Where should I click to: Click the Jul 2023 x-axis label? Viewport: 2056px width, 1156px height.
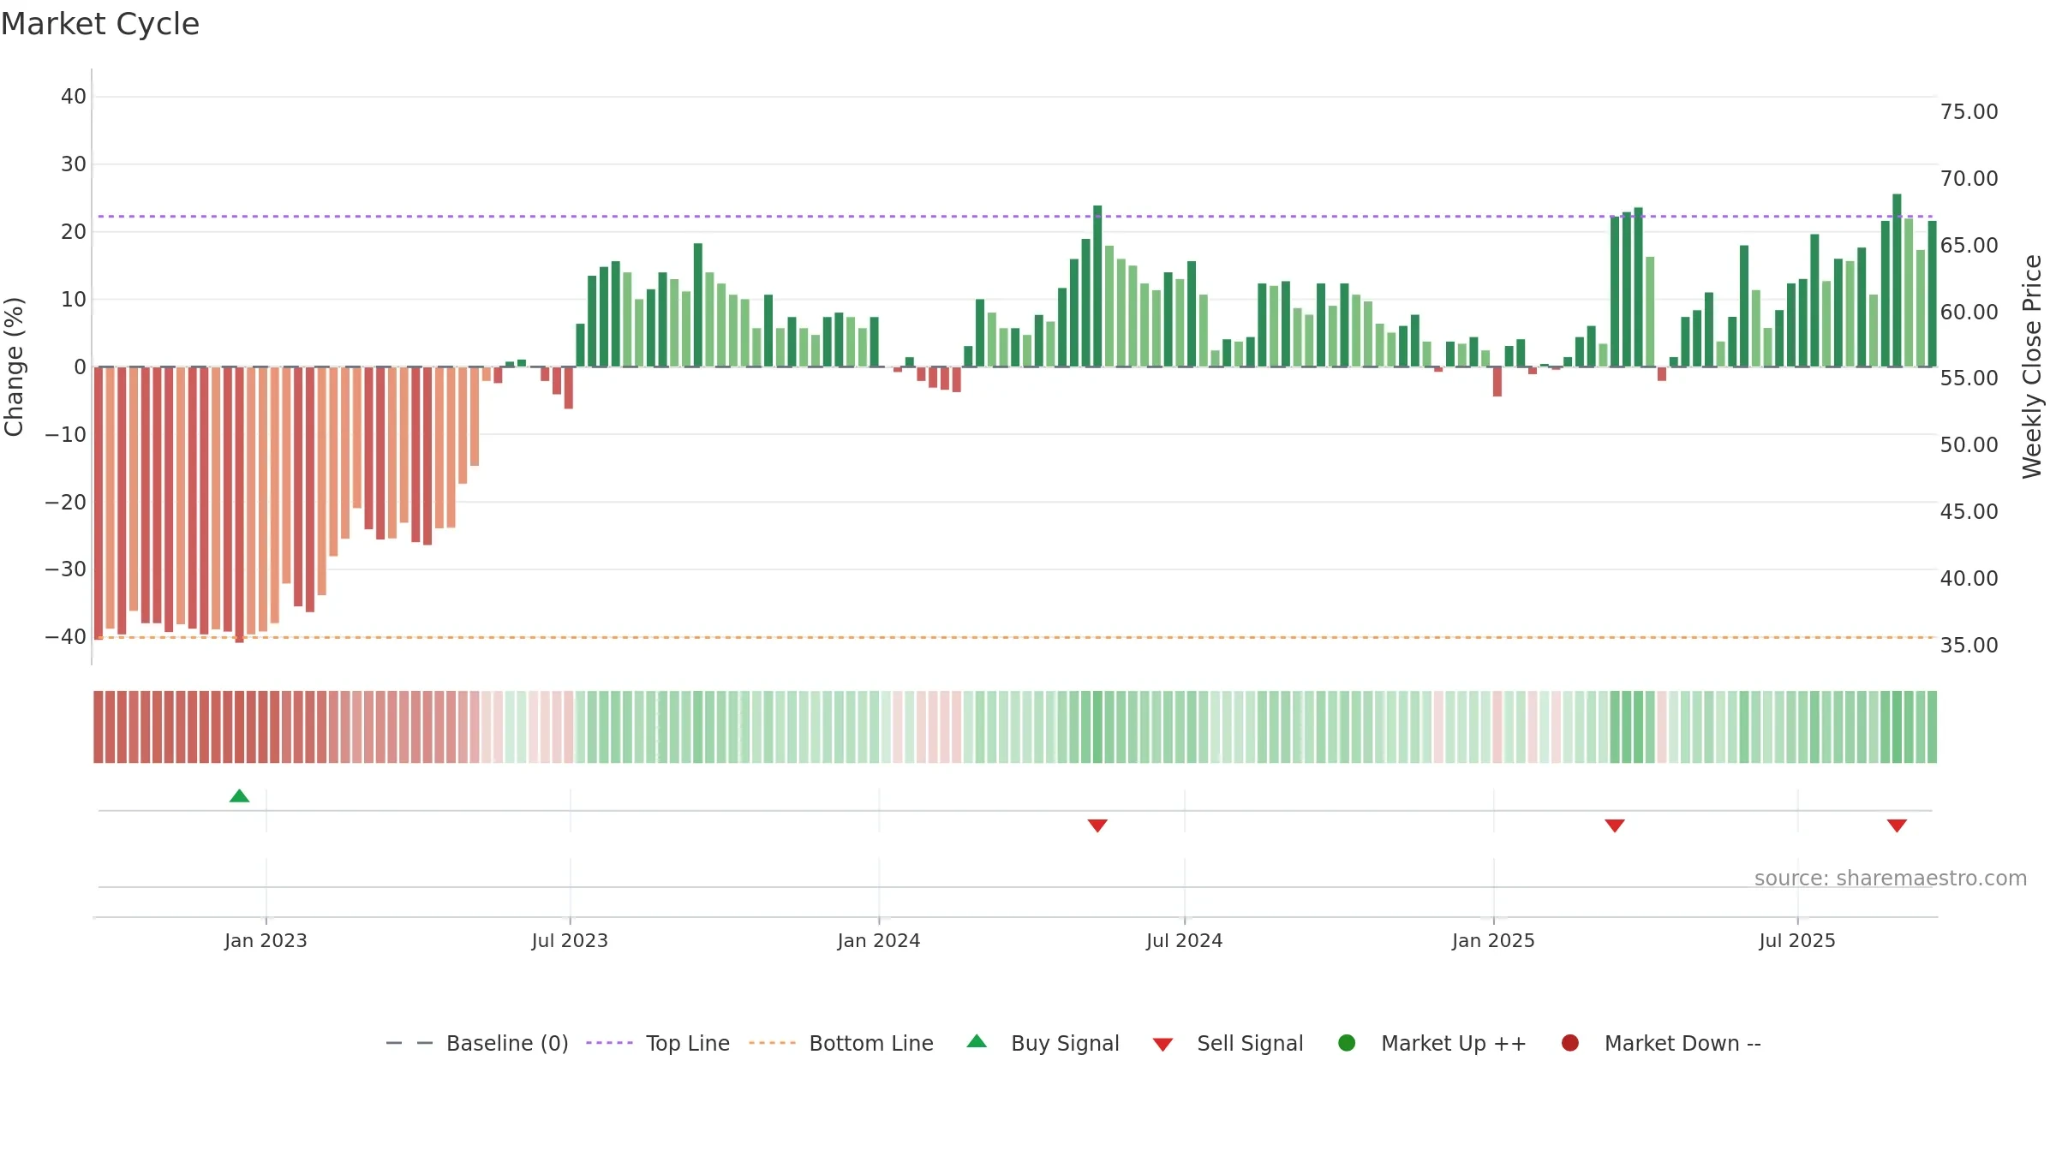pyautogui.click(x=570, y=941)
